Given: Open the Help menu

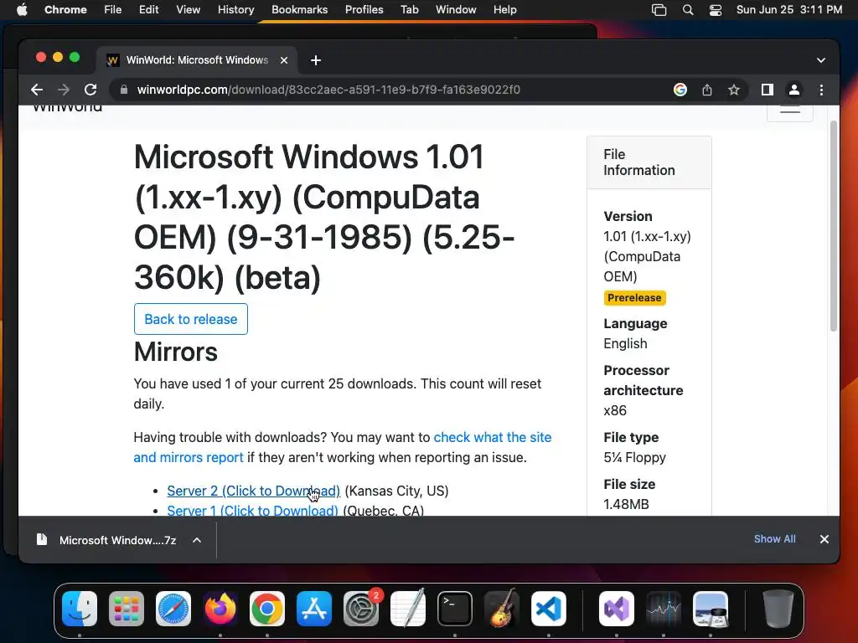Looking at the screenshot, I should tap(505, 10).
